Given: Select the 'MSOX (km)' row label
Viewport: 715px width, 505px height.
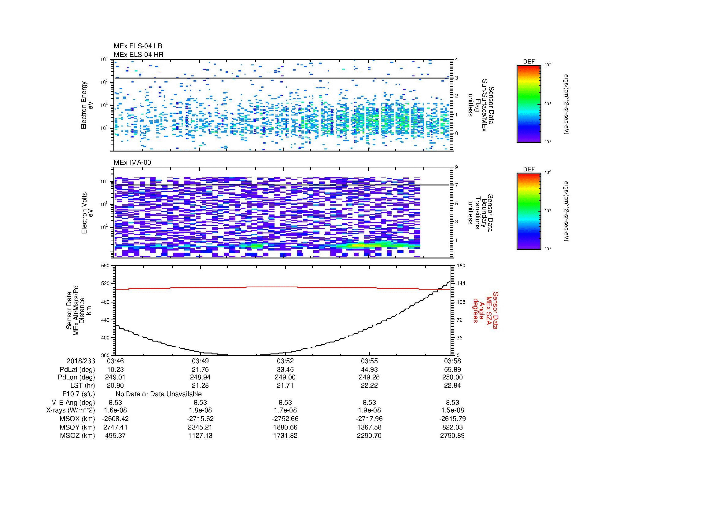Looking at the screenshot, I should [77, 419].
